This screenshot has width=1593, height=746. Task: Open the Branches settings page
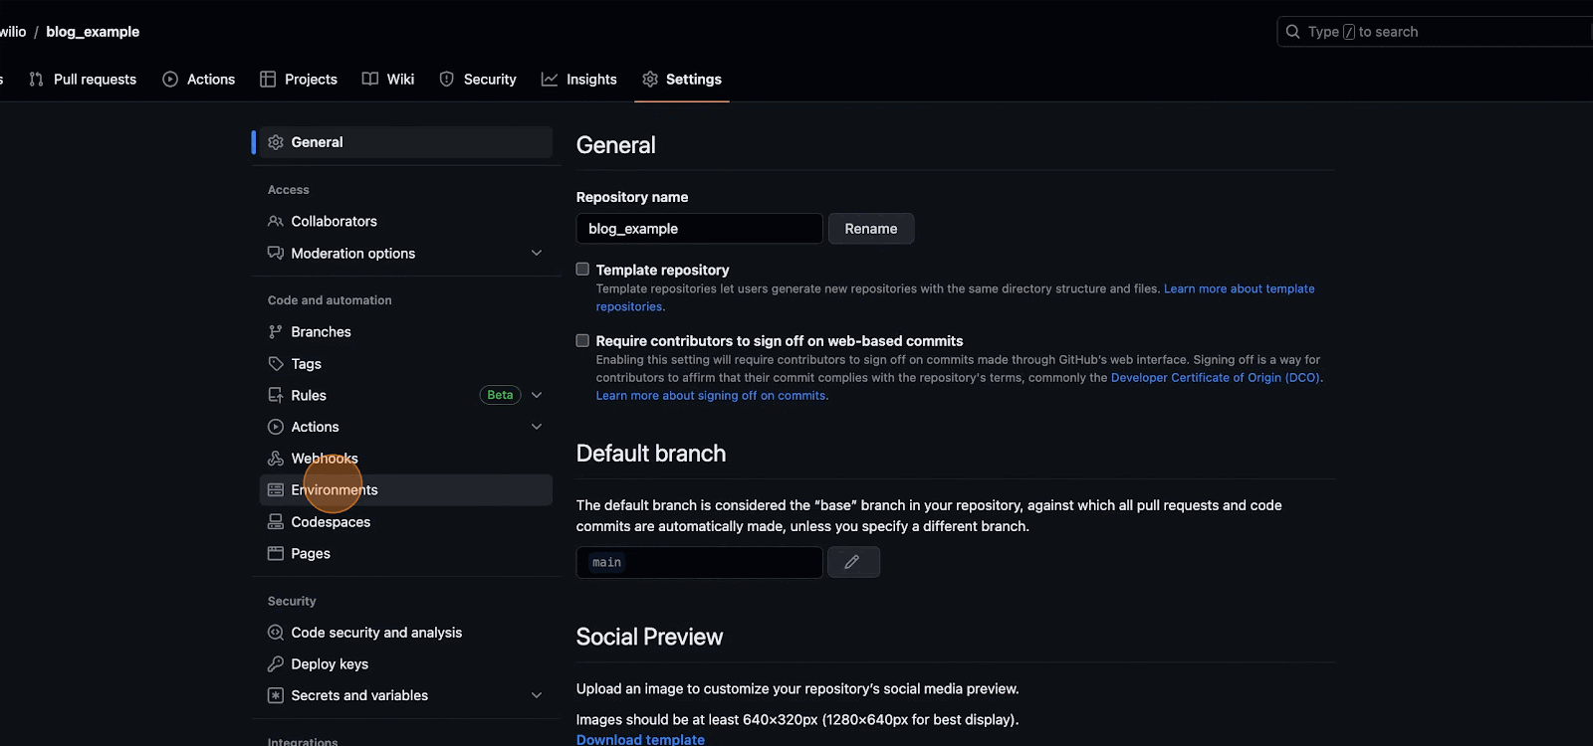point(406,331)
